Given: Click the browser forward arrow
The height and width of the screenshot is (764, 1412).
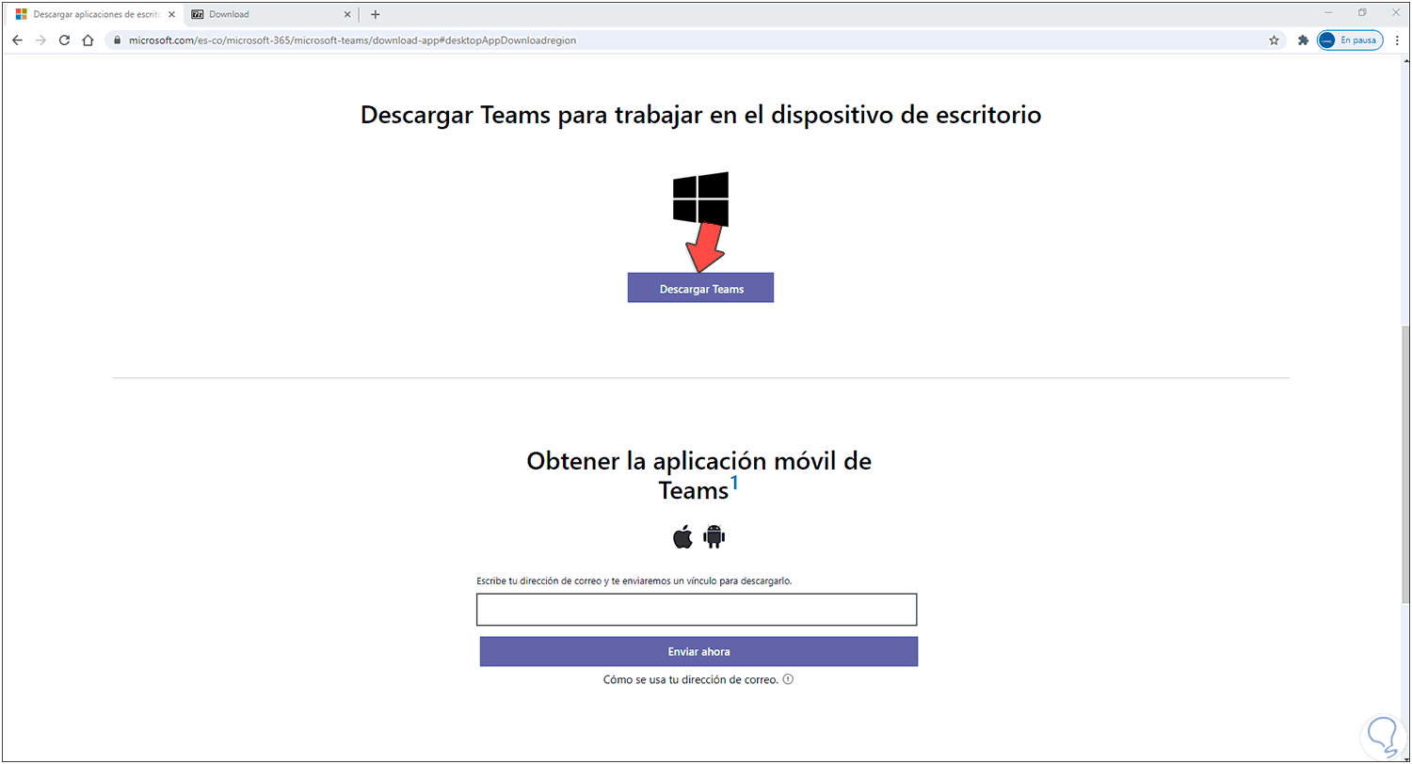Looking at the screenshot, I should tap(40, 40).
